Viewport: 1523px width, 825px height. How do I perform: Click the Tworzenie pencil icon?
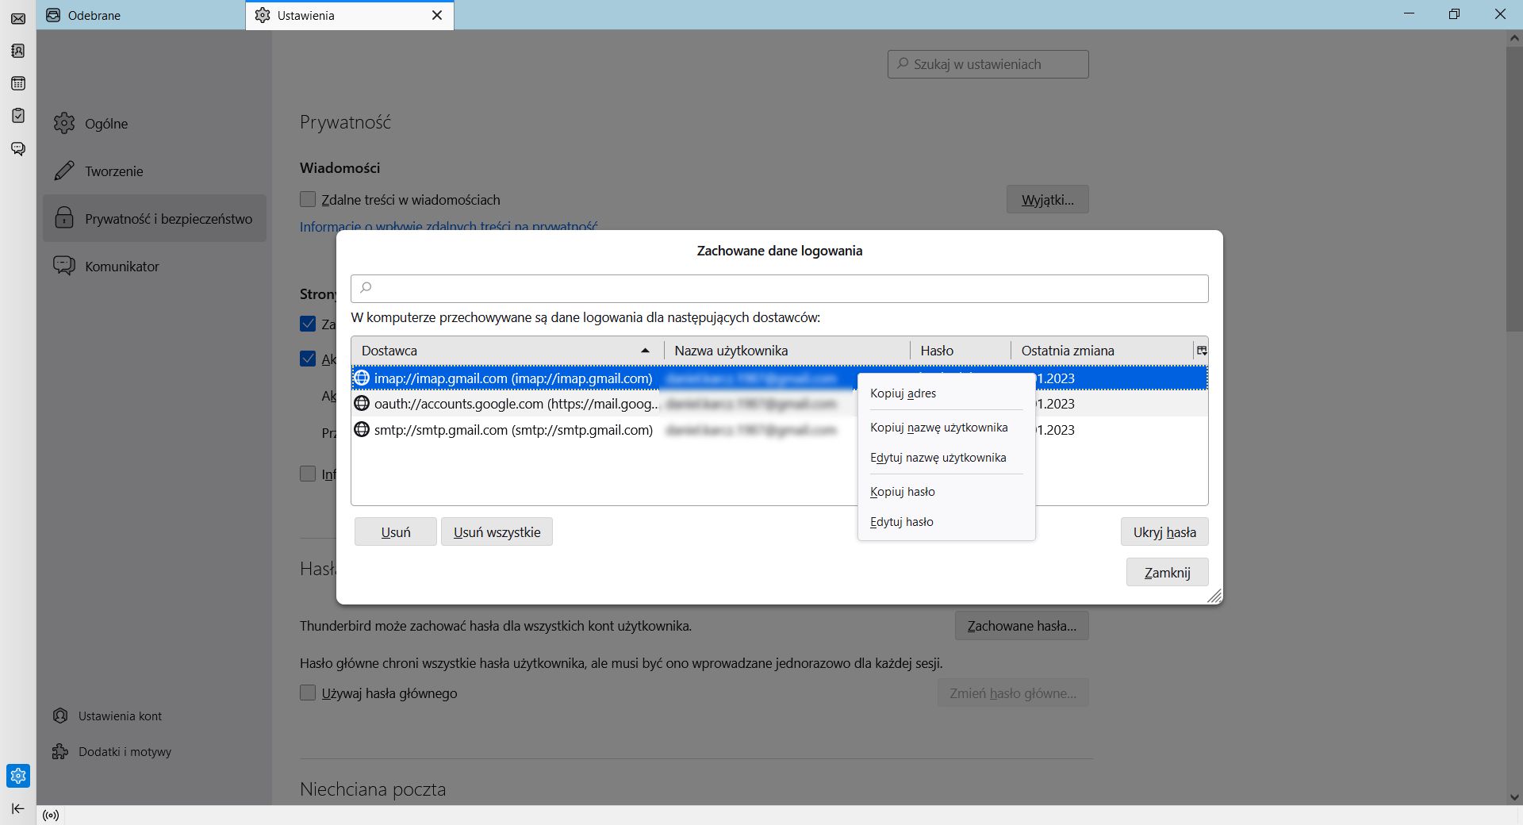[64, 171]
